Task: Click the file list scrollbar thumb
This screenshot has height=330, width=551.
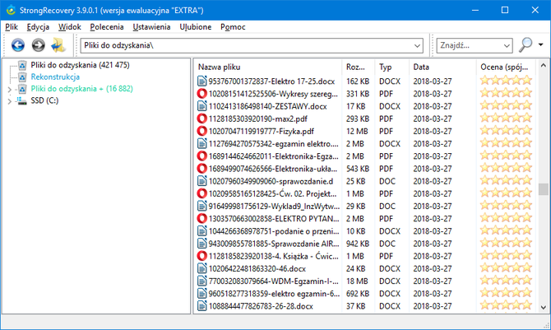Action: [x=543, y=189]
